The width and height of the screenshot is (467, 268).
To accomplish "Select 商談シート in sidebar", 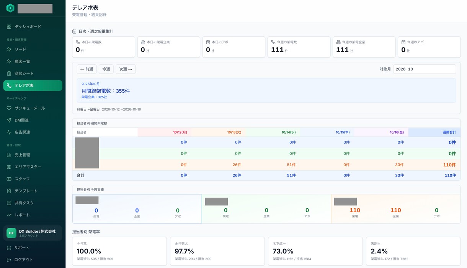I will (x=33, y=74).
